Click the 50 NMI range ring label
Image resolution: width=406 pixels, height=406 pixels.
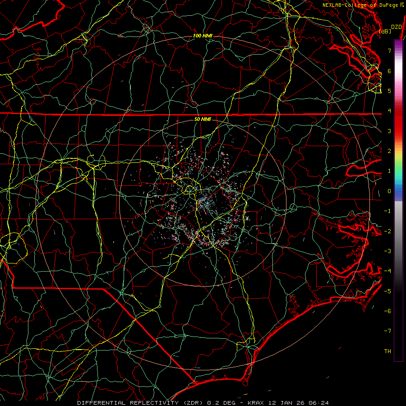(203, 120)
